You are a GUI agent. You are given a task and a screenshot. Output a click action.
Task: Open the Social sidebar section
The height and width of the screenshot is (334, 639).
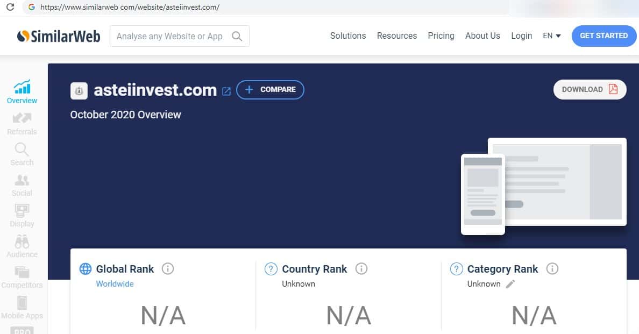tap(22, 186)
